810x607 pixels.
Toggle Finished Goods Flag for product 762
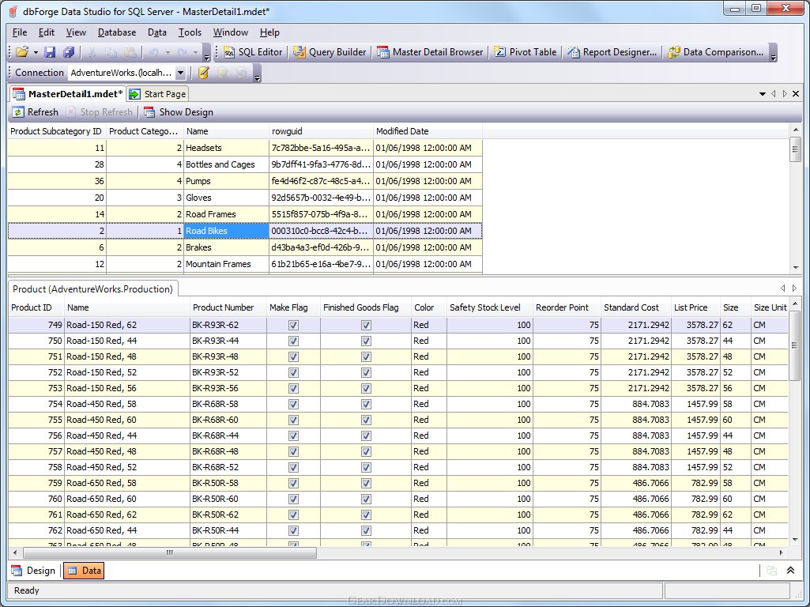tap(366, 530)
